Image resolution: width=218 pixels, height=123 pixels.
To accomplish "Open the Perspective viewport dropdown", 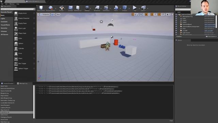I will coord(45,14).
